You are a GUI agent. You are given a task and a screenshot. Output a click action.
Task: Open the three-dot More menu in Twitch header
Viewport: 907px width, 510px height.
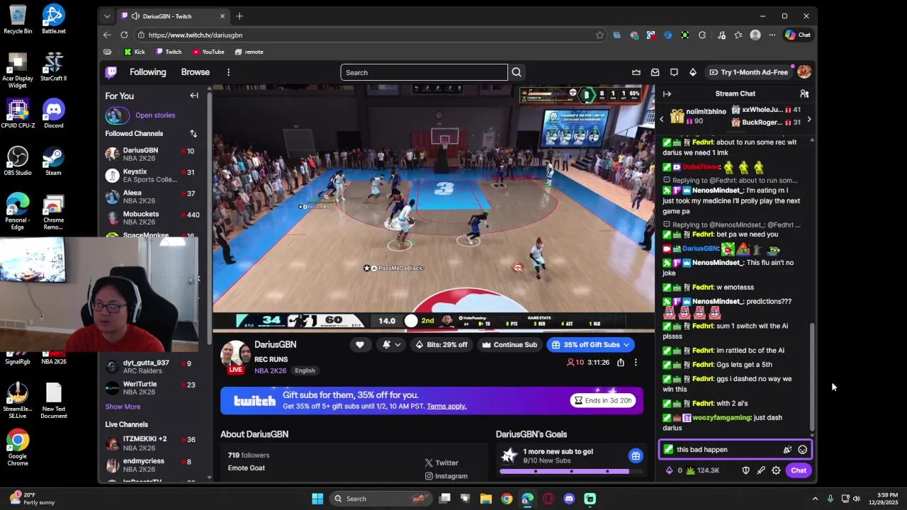click(228, 72)
